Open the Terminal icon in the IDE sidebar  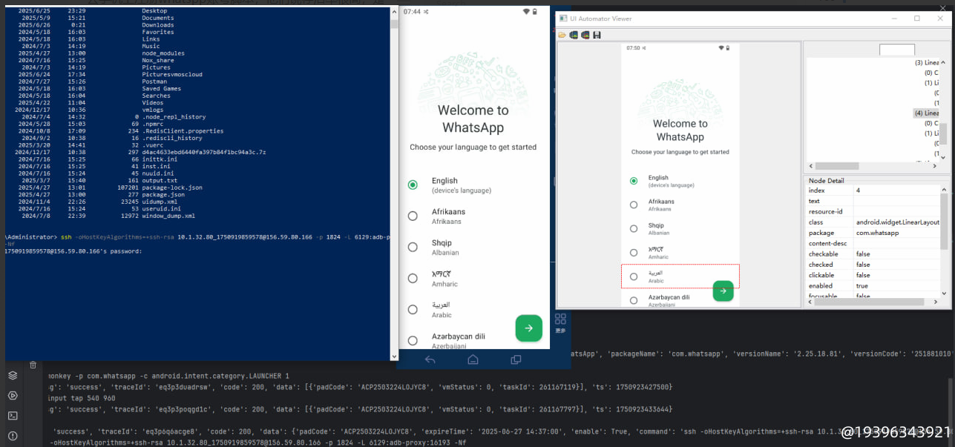(13, 416)
